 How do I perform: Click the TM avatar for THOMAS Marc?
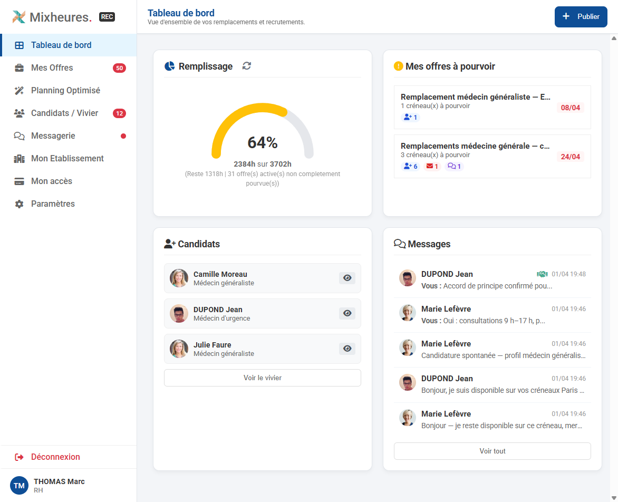[19, 486]
